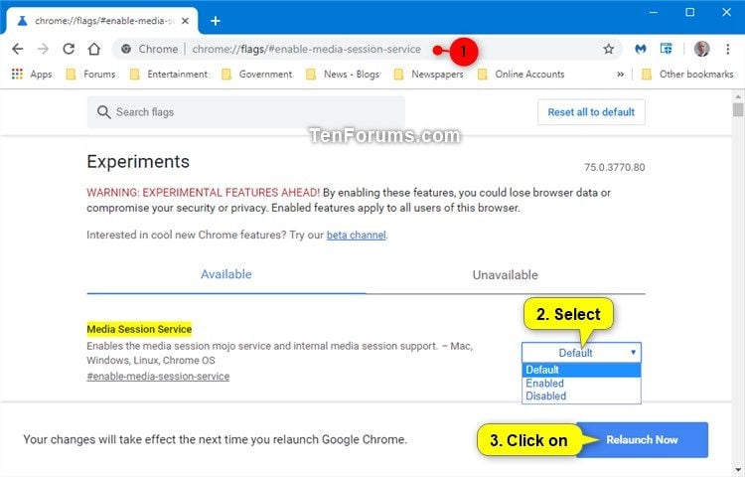Open the Online Accounts bookmark folder

click(521, 75)
